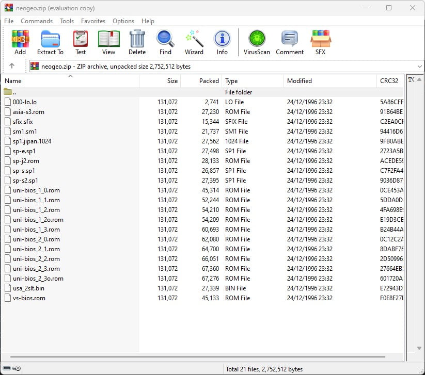Open the File menu

pos(9,21)
